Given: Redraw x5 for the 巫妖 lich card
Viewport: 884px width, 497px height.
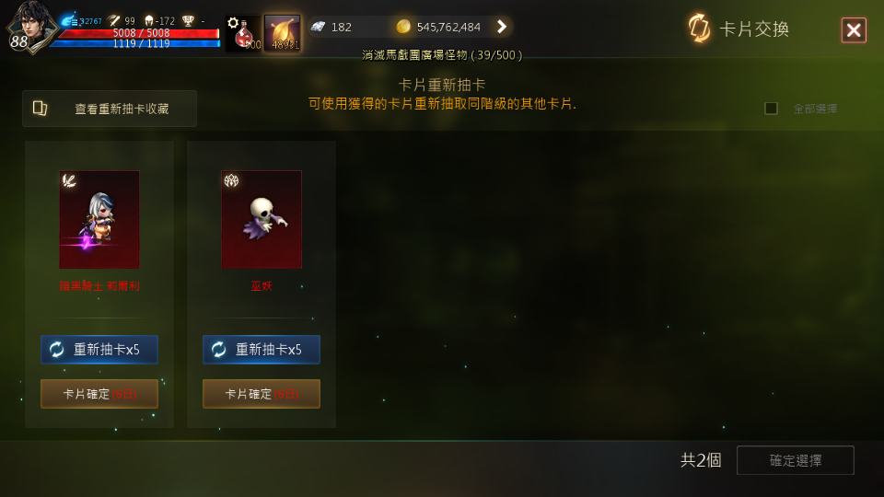Looking at the screenshot, I should (x=261, y=350).
